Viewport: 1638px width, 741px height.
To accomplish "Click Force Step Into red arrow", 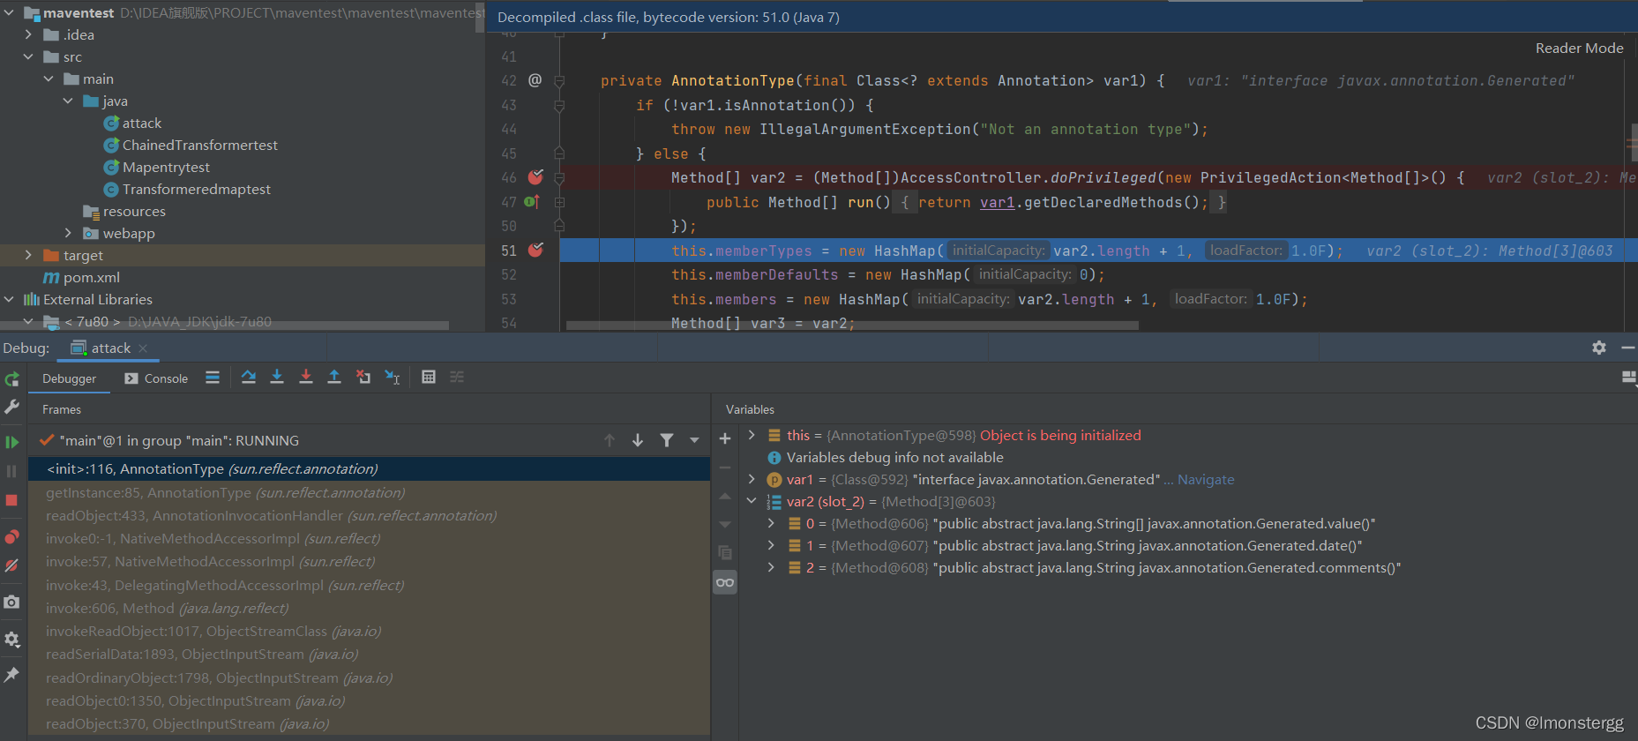I will tap(306, 378).
